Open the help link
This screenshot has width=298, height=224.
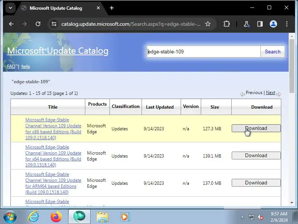pos(26,66)
